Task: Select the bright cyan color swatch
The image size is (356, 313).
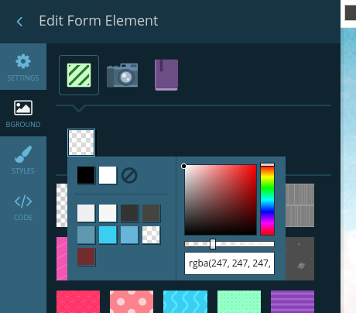Action: point(108,235)
